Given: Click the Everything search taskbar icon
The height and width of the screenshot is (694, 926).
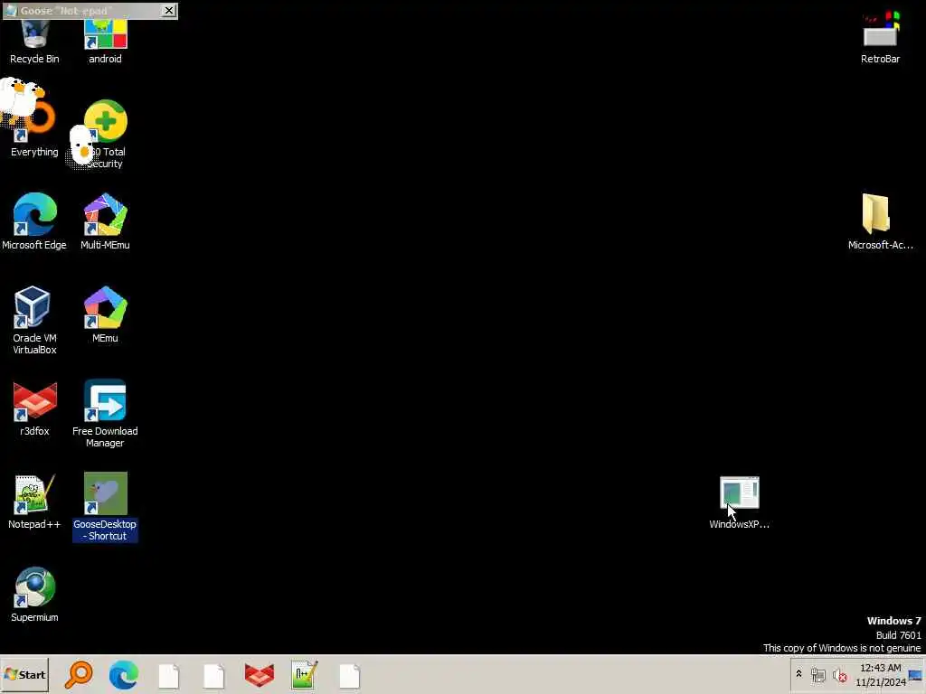Looking at the screenshot, I should (x=79, y=675).
